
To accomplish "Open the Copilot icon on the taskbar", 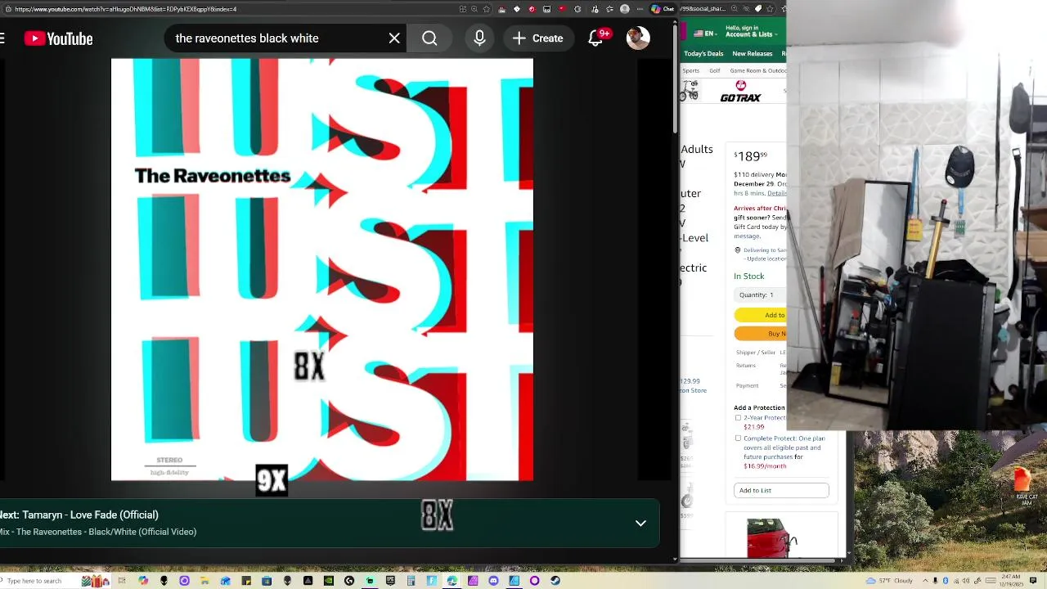I will tap(143, 581).
